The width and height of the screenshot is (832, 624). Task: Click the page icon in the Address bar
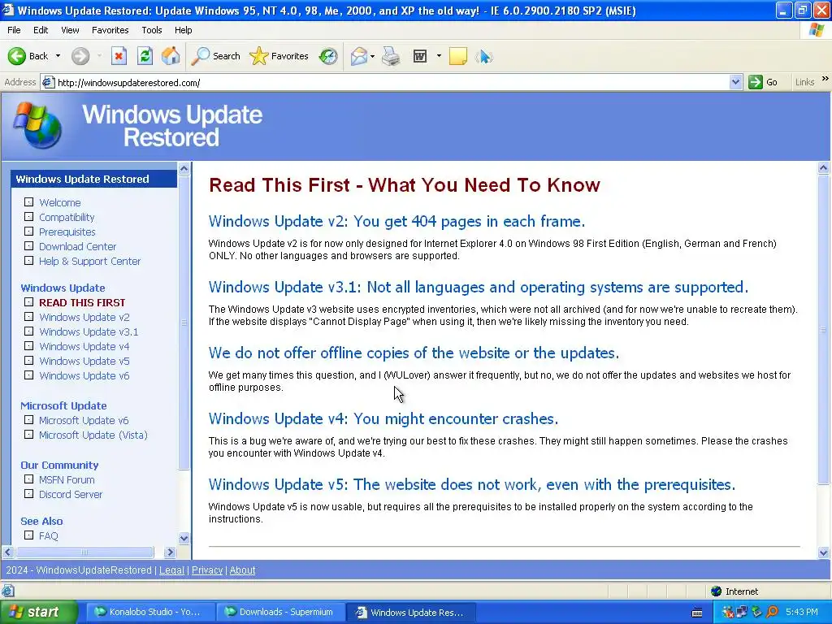click(x=48, y=82)
